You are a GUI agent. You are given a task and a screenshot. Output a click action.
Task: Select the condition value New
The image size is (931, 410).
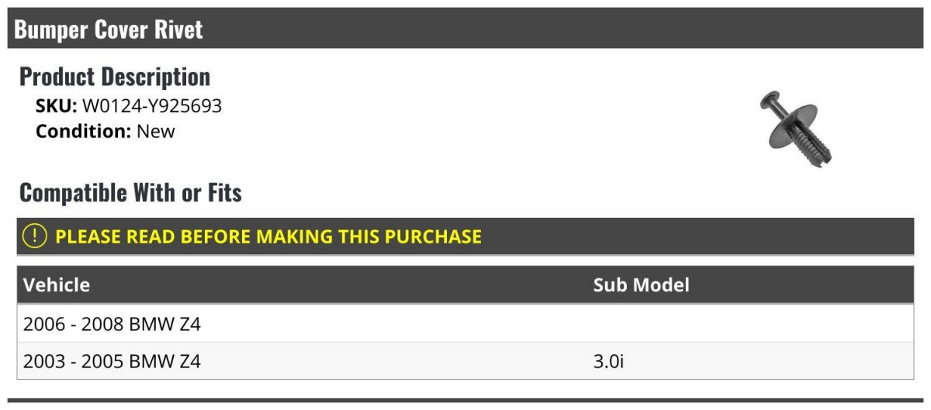pyautogui.click(x=156, y=131)
